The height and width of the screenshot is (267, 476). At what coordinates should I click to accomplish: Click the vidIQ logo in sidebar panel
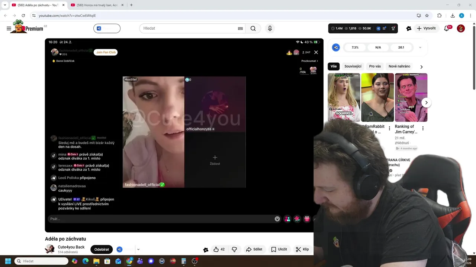point(336,47)
